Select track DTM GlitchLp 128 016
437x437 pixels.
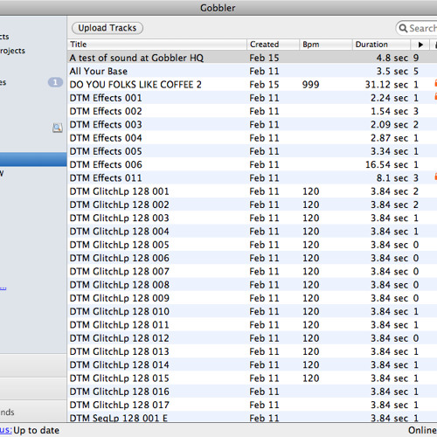(252, 392)
